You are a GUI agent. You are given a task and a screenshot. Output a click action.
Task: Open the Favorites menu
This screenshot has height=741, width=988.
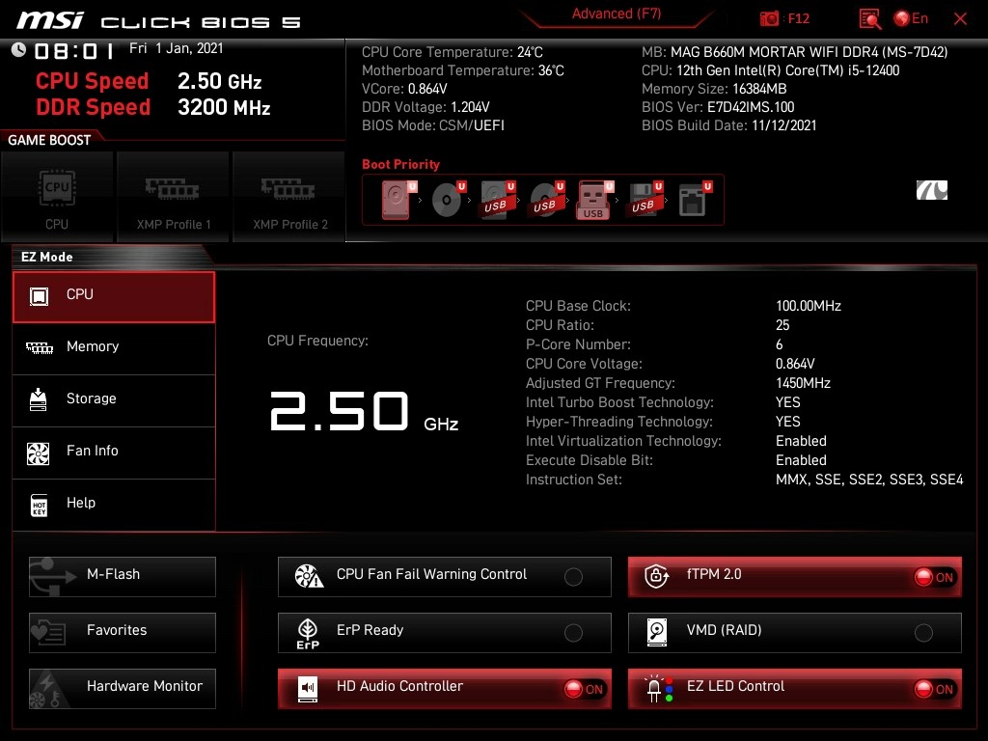123,633
